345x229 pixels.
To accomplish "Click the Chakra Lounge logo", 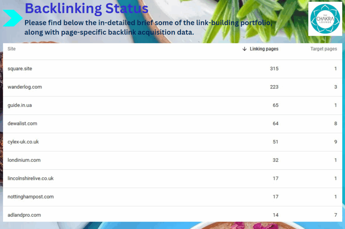I will 325,19.
